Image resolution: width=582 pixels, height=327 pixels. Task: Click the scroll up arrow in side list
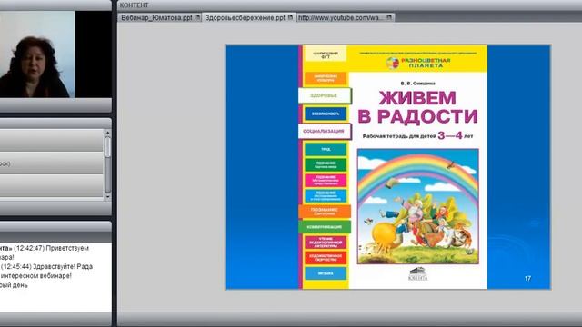[x=107, y=133]
